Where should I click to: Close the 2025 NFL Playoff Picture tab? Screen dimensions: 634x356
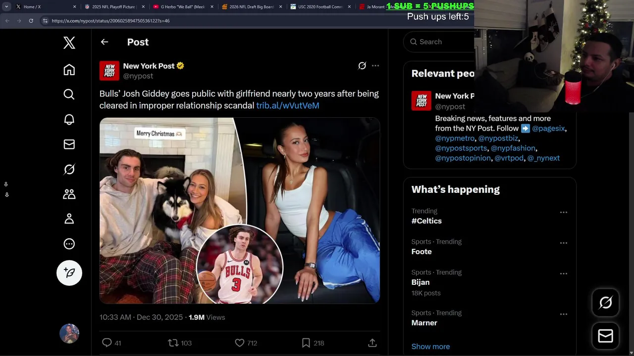tap(143, 7)
